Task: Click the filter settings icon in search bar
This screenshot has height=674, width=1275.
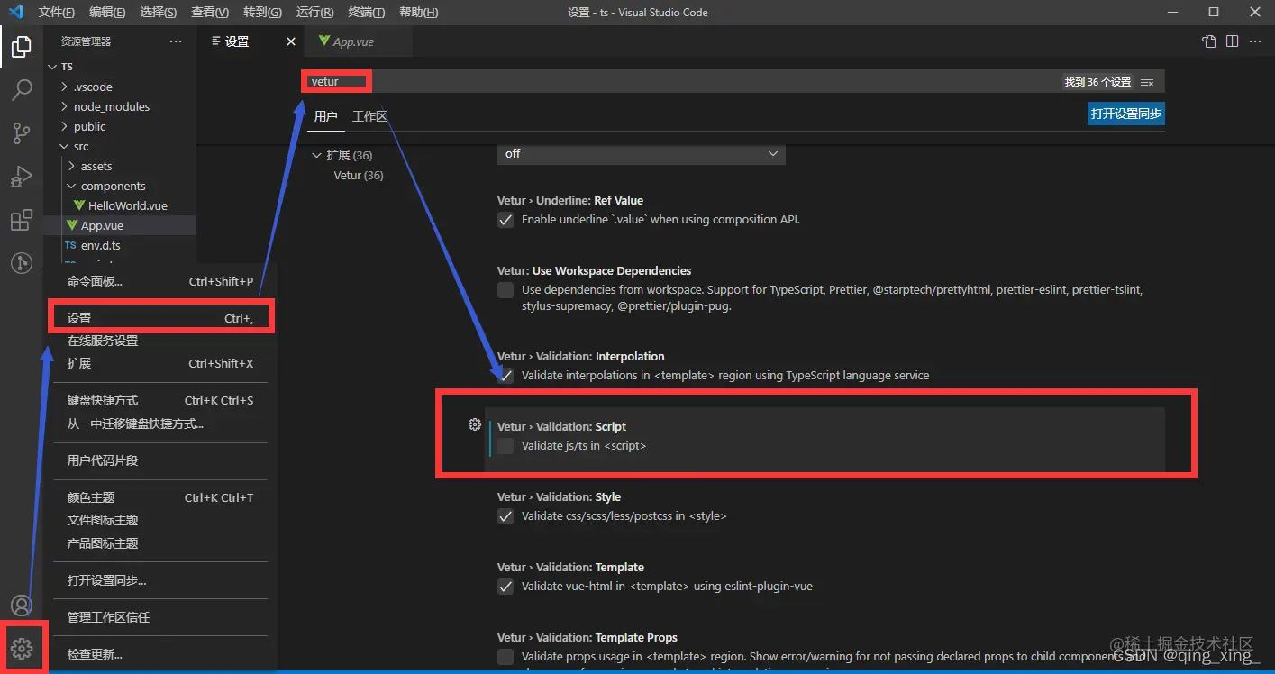Action: (x=1147, y=82)
